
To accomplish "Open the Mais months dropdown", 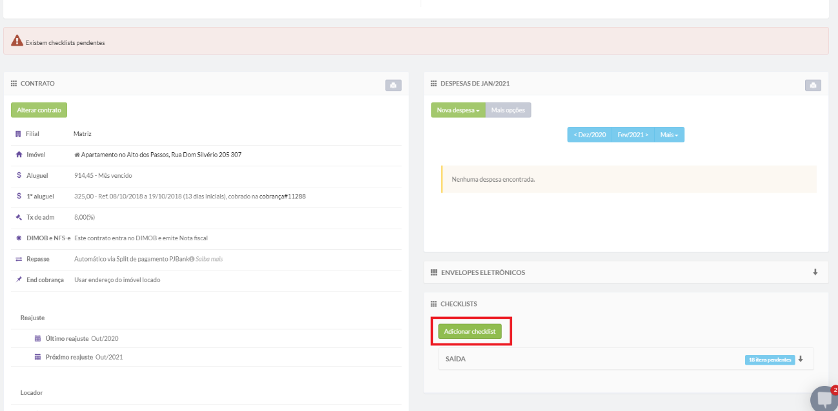I will click(x=669, y=135).
